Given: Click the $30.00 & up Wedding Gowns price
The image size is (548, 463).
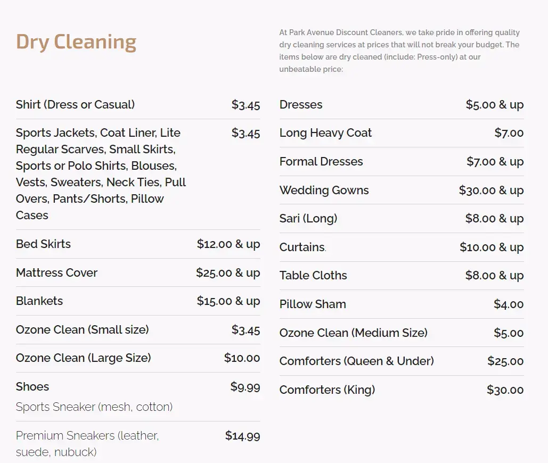Looking at the screenshot, I should 491,191.
